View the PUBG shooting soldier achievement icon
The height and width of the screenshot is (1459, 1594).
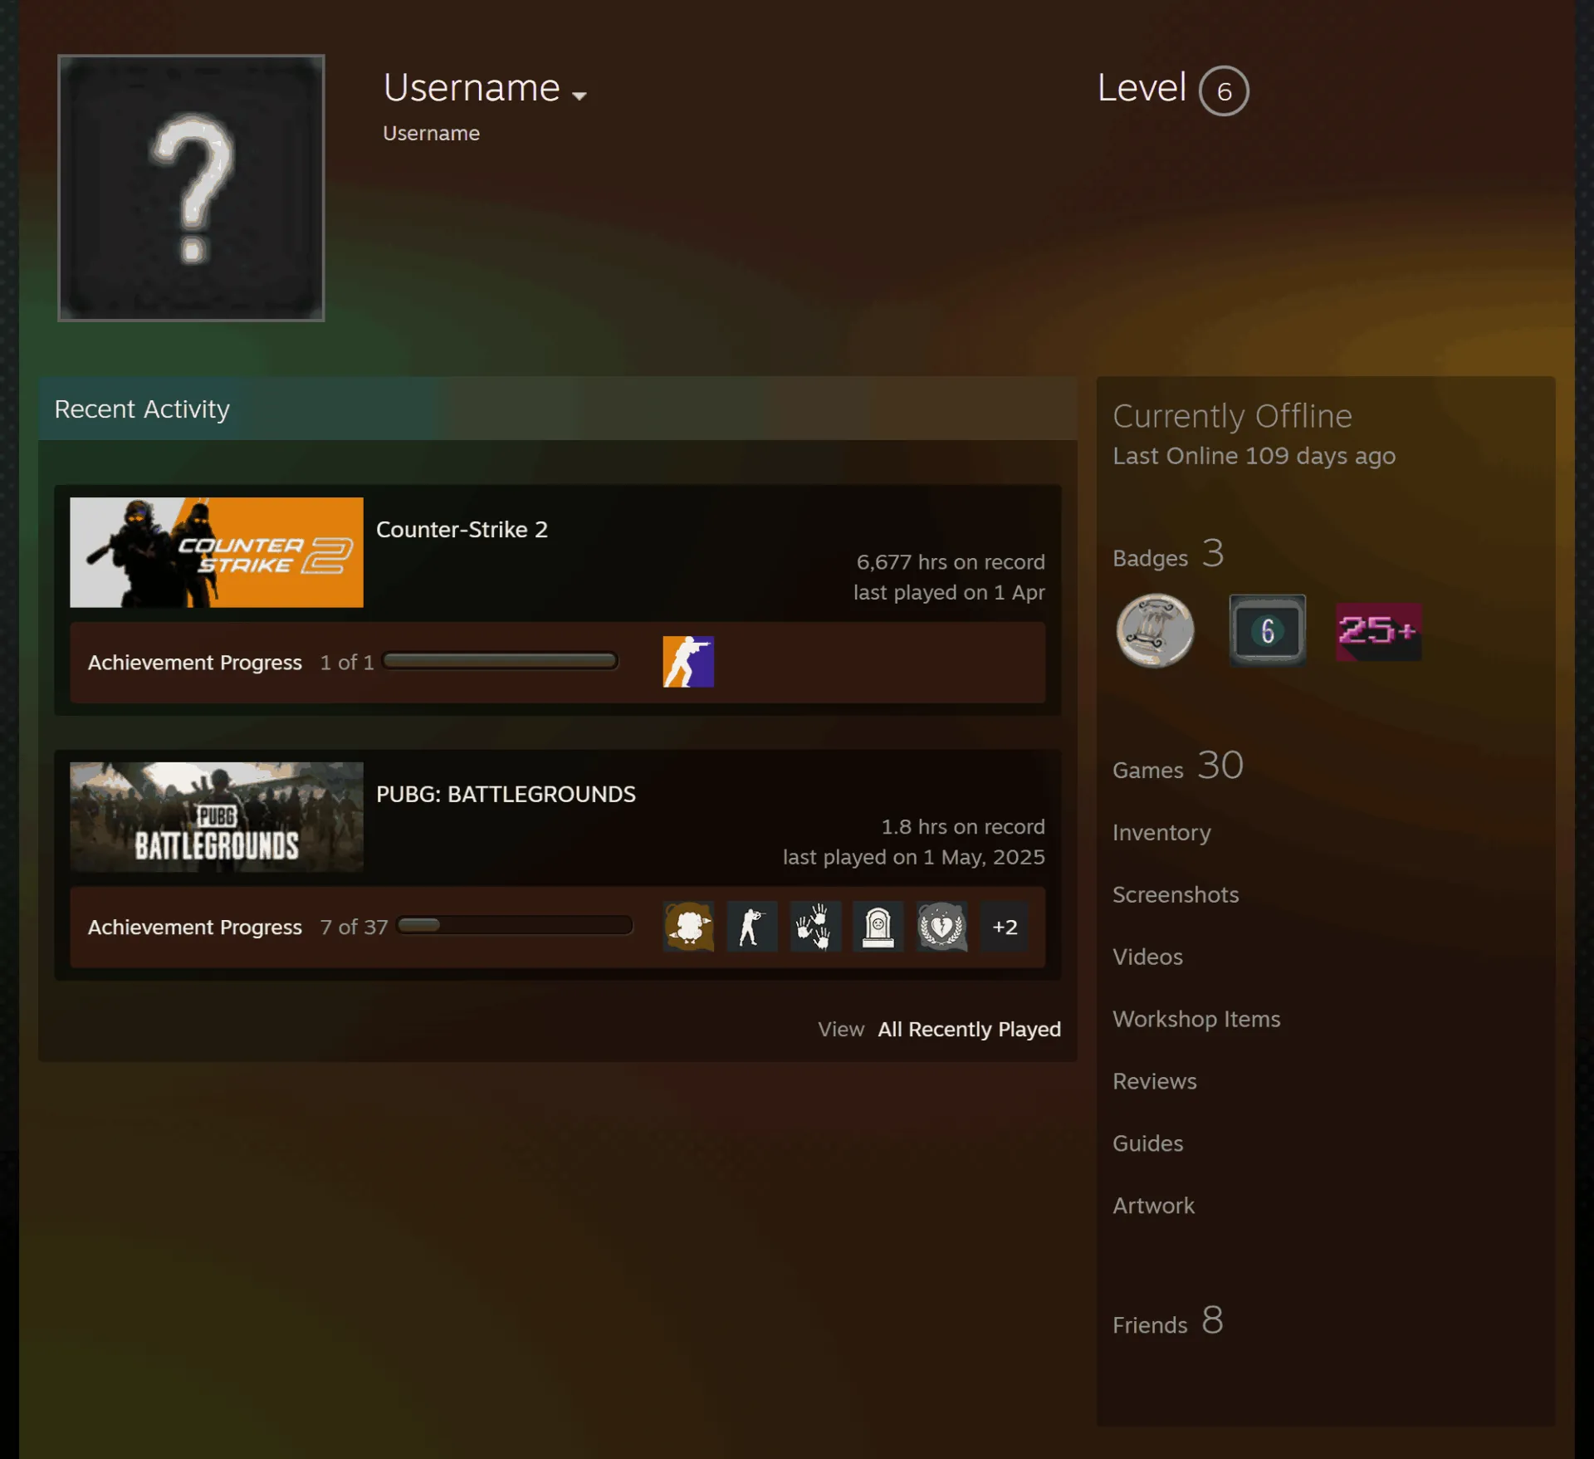click(752, 927)
